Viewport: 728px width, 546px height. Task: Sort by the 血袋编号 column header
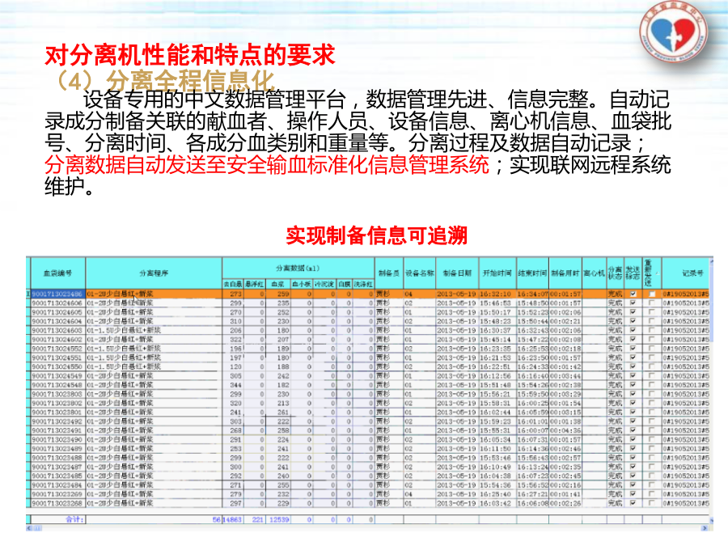pos(58,273)
